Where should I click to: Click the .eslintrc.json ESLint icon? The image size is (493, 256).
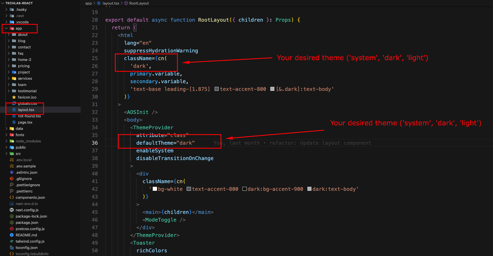(x=12, y=172)
